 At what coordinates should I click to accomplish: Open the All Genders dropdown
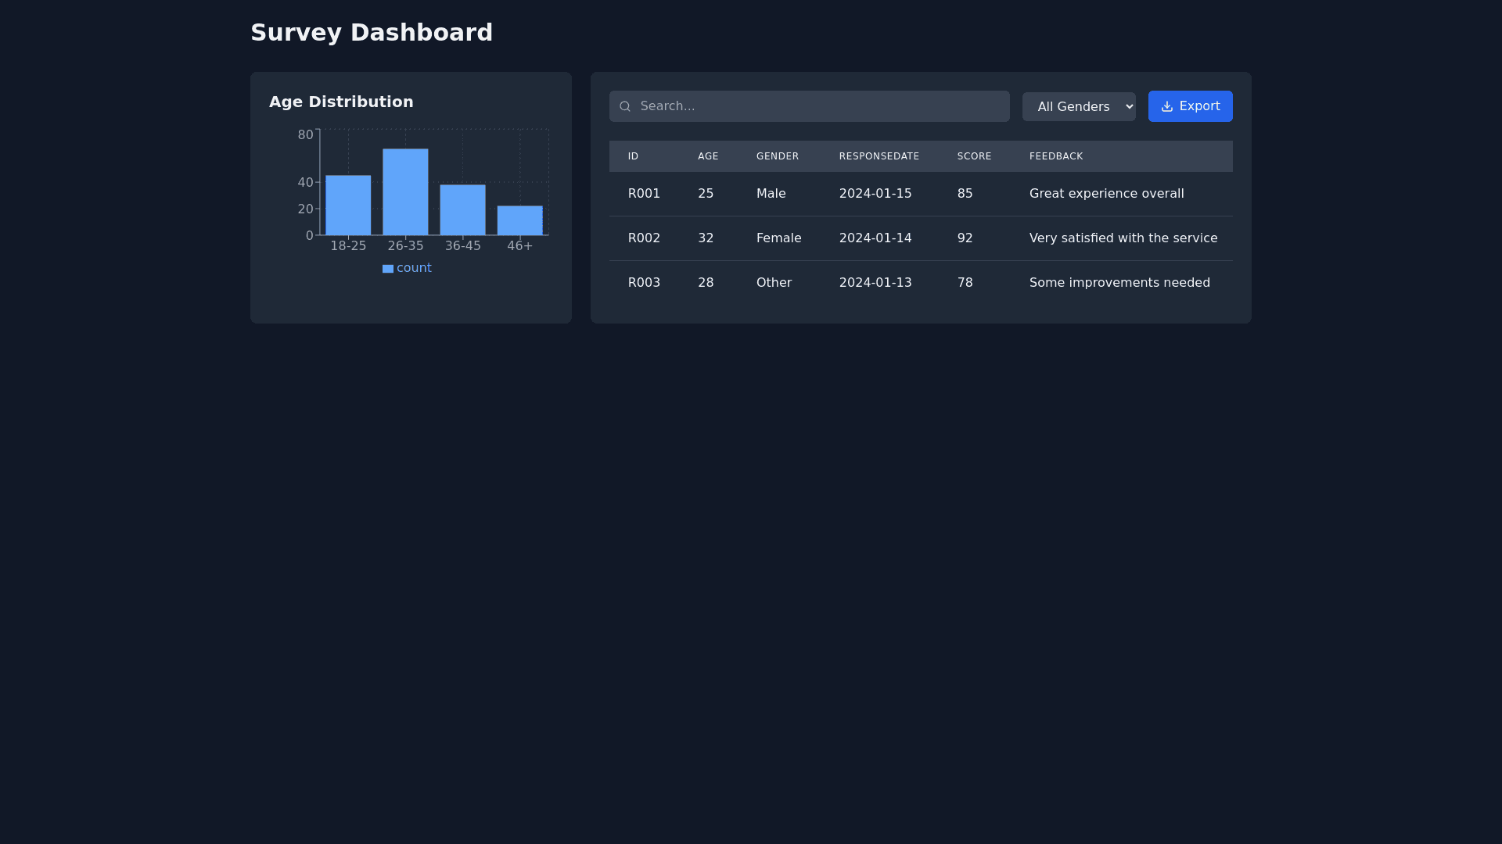click(1078, 106)
